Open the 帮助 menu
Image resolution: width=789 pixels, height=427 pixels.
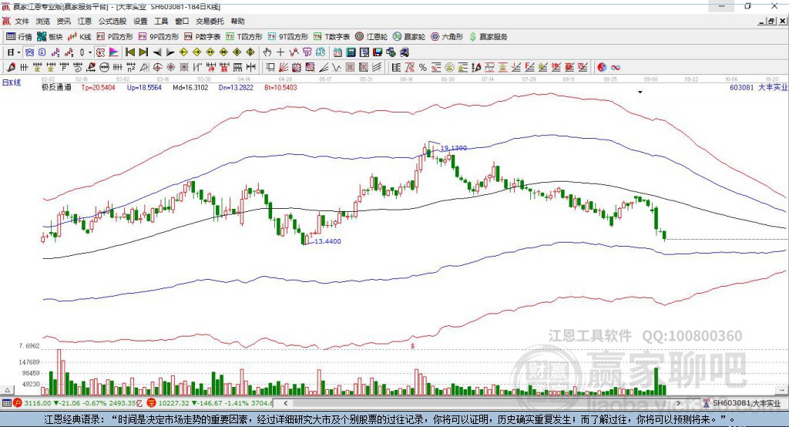pos(237,21)
